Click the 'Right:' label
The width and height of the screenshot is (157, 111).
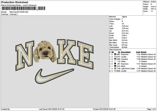tap(111, 29)
